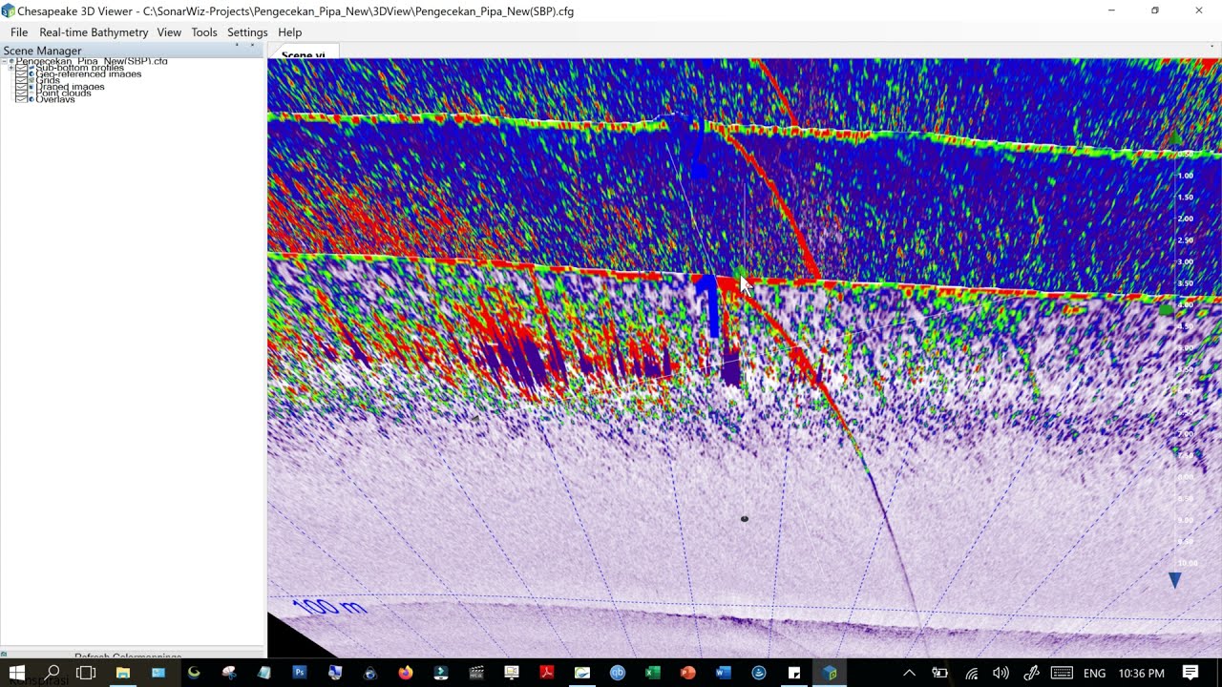Open the Settings menu
1222x687 pixels.
[247, 32]
